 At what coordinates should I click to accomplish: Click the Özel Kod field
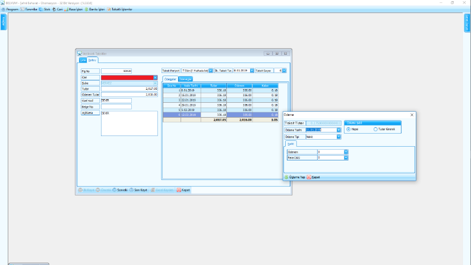tap(116, 100)
